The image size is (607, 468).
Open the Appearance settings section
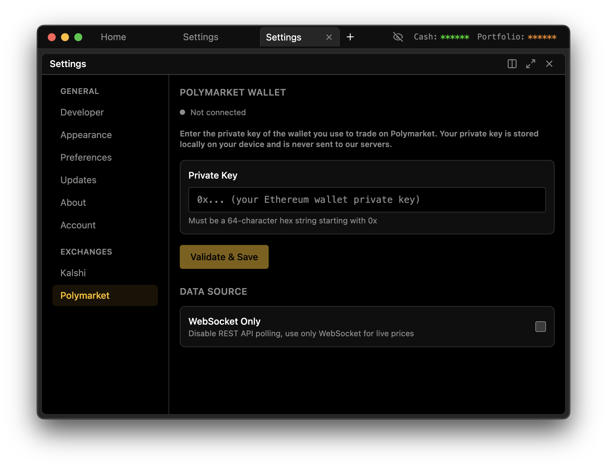tap(86, 135)
